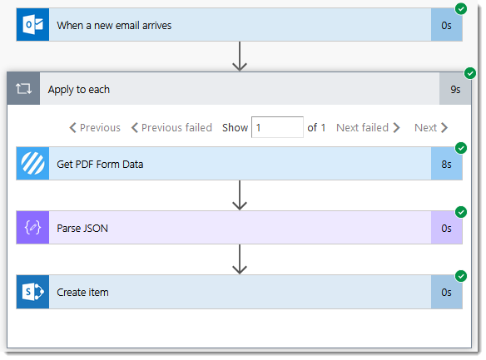Go to Previous iteration
This screenshot has width=486, height=360.
click(95, 127)
